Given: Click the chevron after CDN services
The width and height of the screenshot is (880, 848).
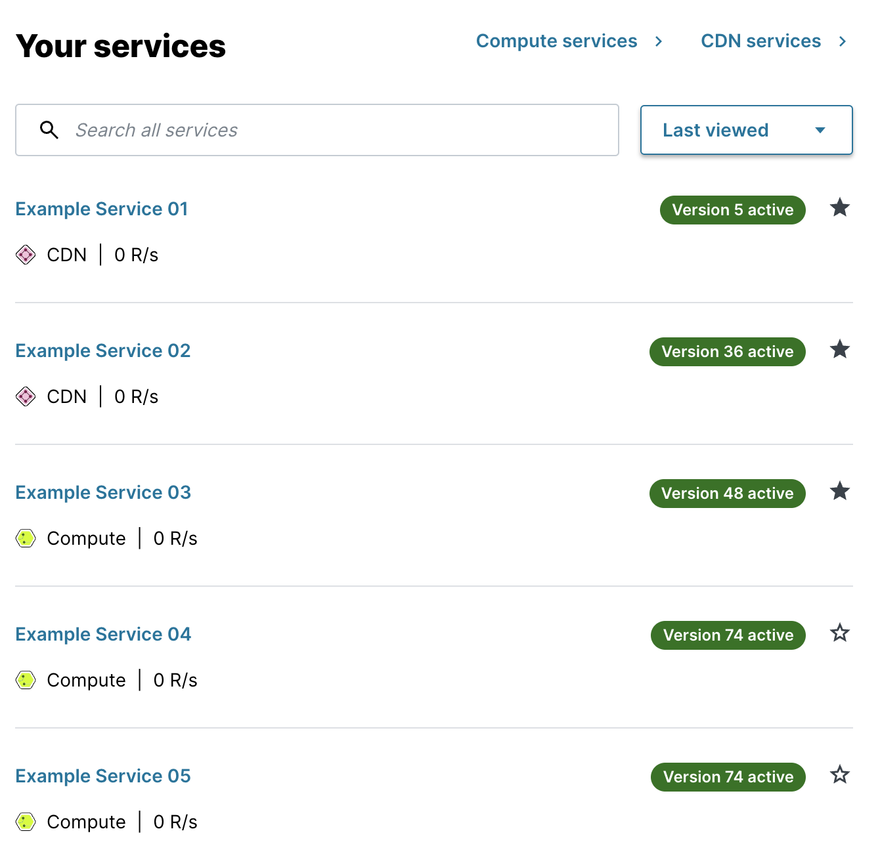Looking at the screenshot, I should (843, 41).
